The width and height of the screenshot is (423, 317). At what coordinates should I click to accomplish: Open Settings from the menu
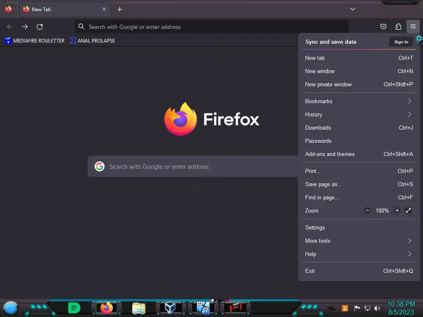pos(359,227)
